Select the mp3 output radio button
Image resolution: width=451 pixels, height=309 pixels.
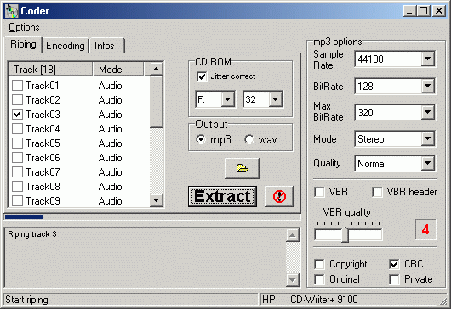[x=201, y=139]
